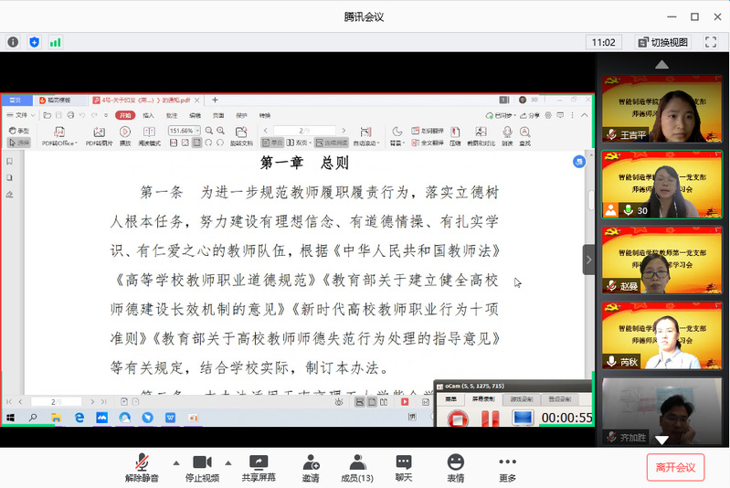Check the green network signal icon
The height and width of the screenshot is (488, 730).
point(56,42)
